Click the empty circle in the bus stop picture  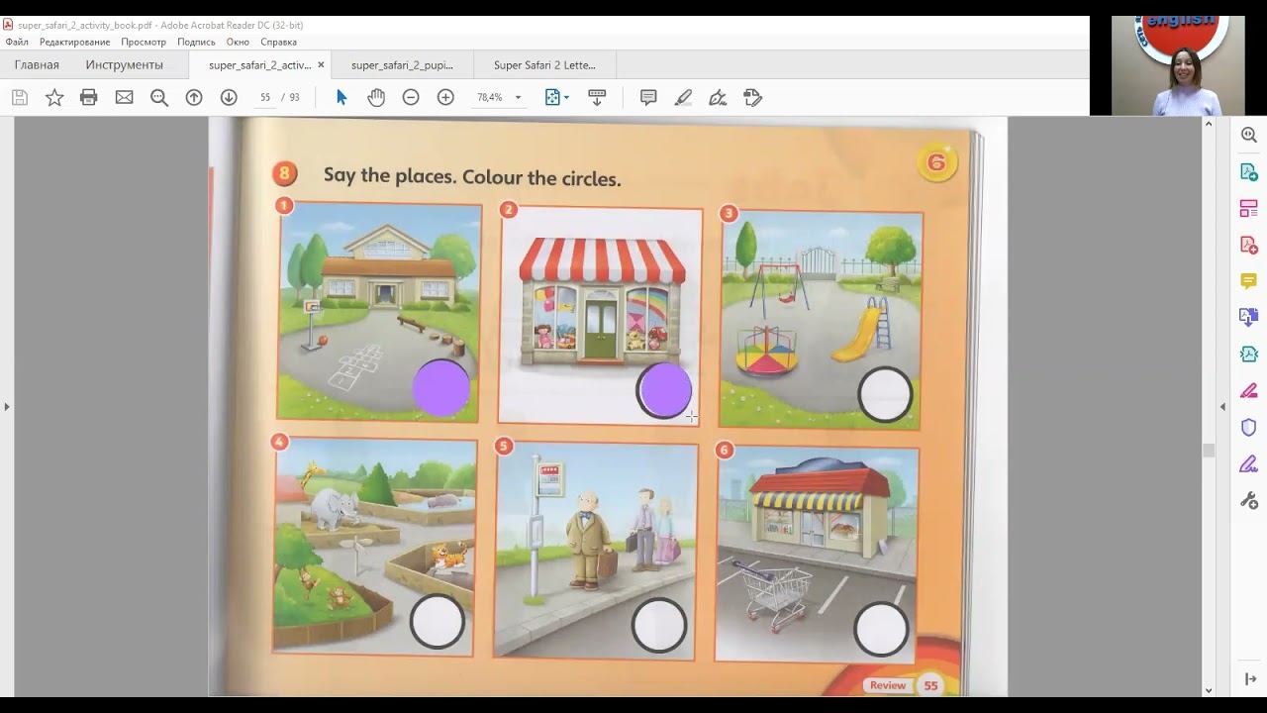pos(659,625)
